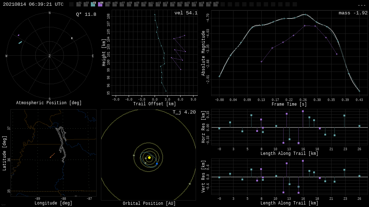Click the T_j 4.20 readout
This screenshot has width=369, height=207.
(184, 112)
